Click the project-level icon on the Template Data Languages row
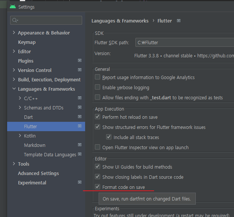 coord(80,154)
